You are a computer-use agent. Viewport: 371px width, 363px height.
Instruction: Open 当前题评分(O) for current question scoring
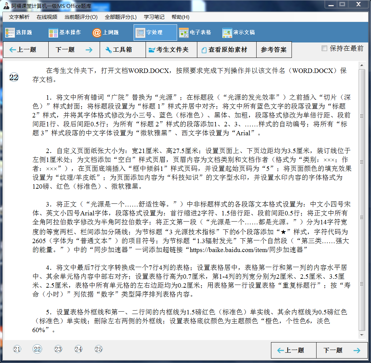click(x=81, y=17)
